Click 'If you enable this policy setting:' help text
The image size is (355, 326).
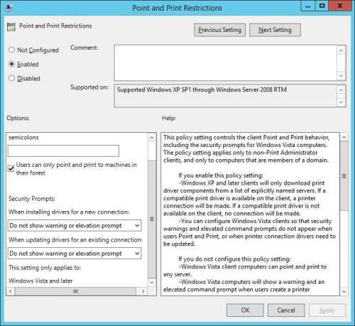coord(221,175)
